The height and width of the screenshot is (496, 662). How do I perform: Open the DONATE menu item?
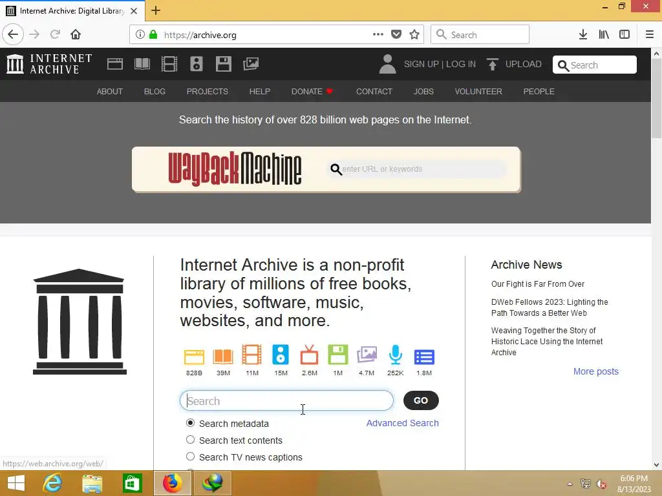coord(312,92)
